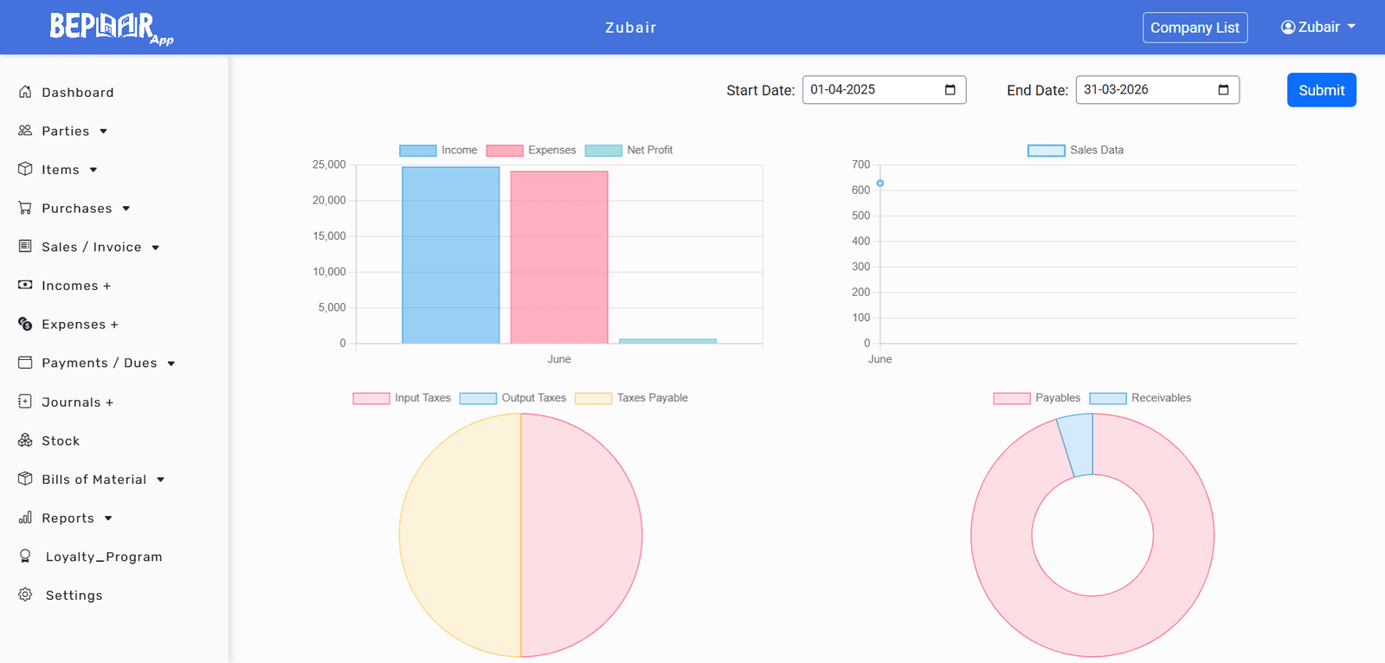Click the Loyalty_Program award icon
1385x663 pixels.
(25, 557)
